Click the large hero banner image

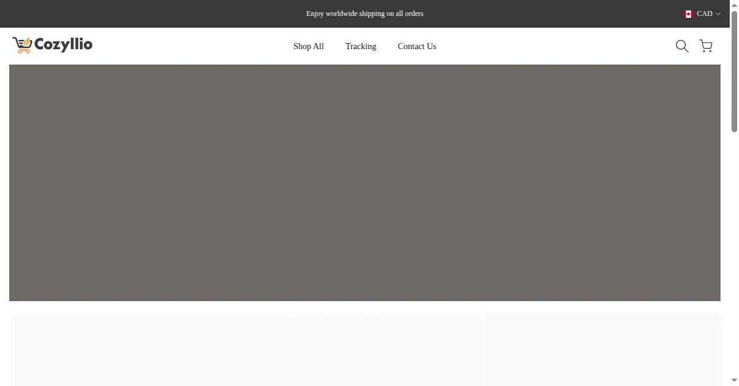click(x=365, y=183)
